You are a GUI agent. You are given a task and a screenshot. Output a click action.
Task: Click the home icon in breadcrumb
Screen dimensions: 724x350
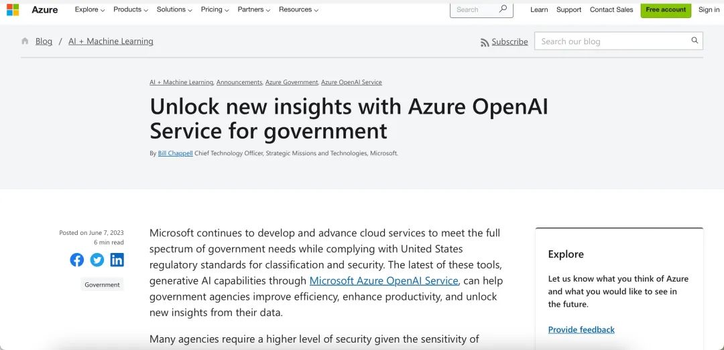[25, 41]
